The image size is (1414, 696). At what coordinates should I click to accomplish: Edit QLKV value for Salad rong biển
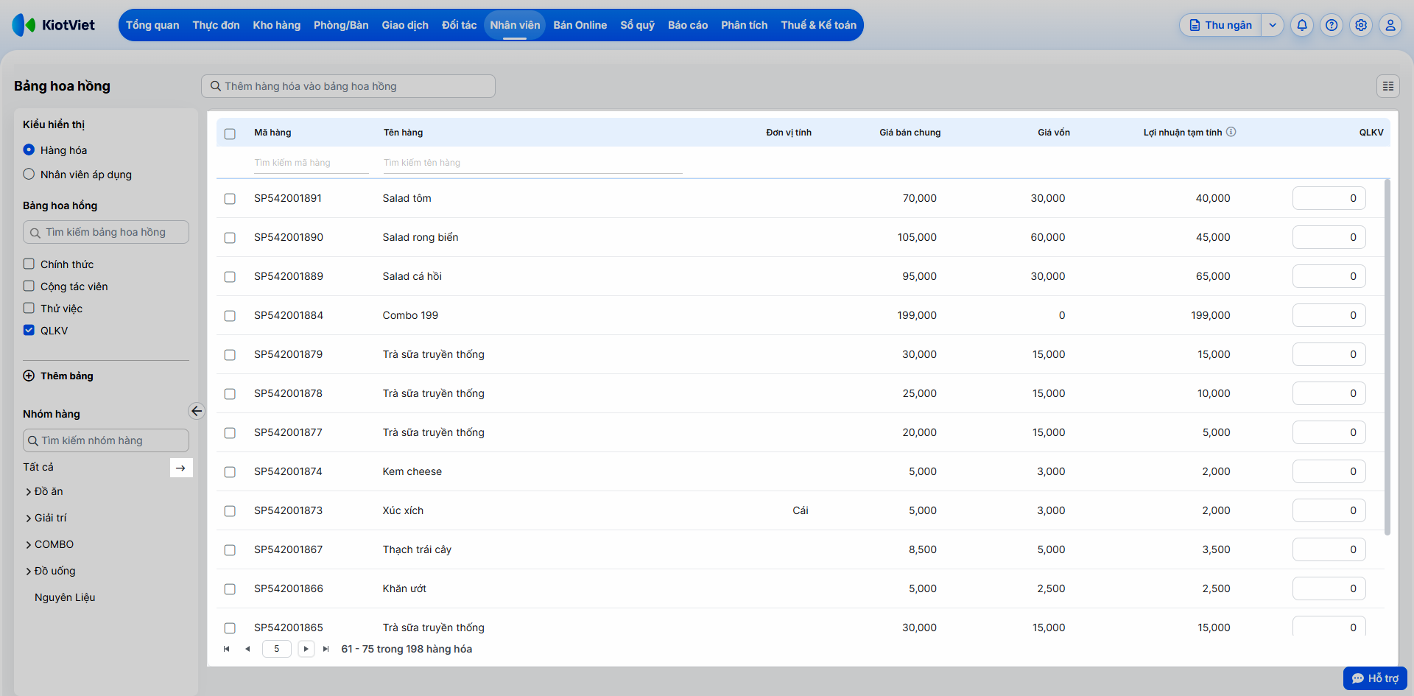pos(1329,237)
